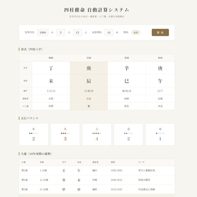Focus the birth month field showing 5

pos(61,32)
